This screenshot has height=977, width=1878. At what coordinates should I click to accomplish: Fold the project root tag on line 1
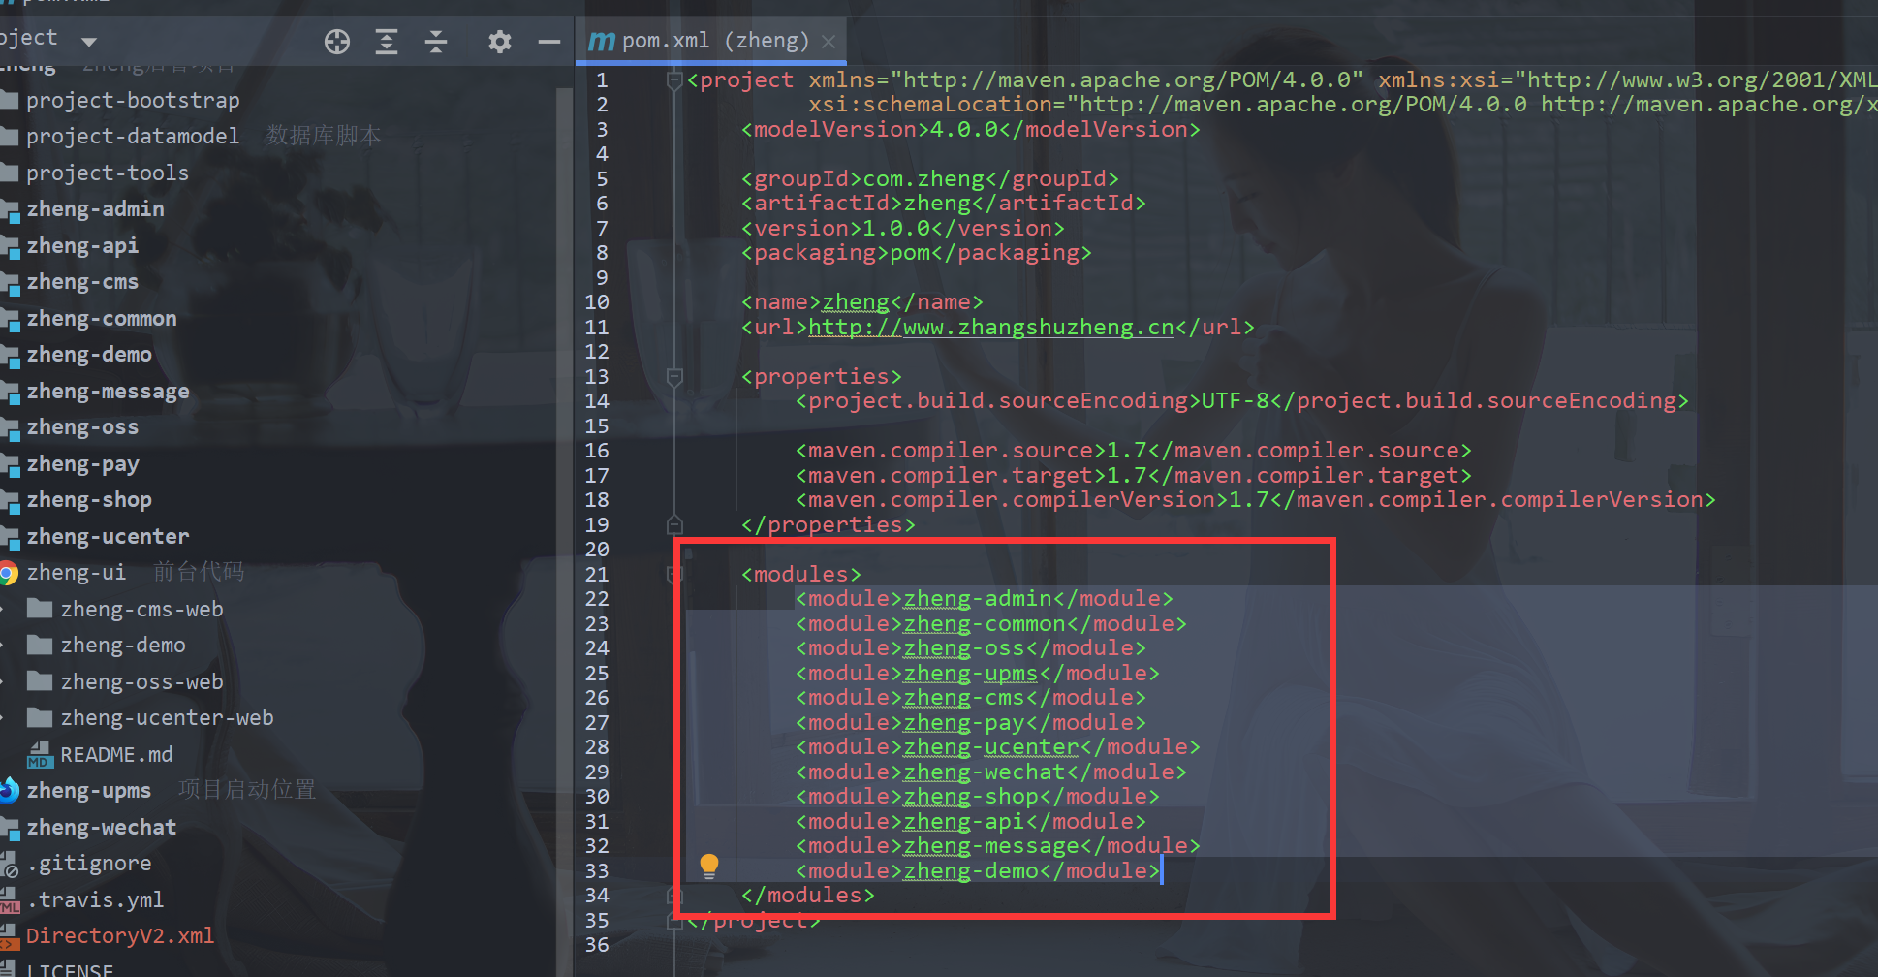[x=674, y=80]
